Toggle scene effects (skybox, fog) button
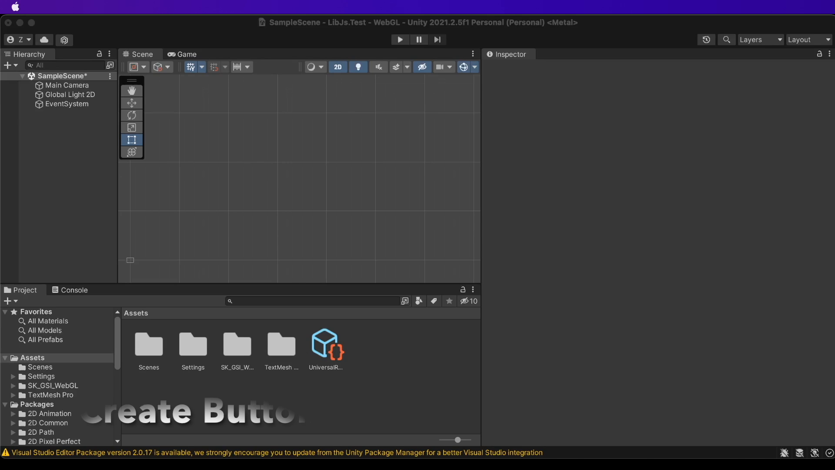The height and width of the screenshot is (470, 835). point(396,67)
